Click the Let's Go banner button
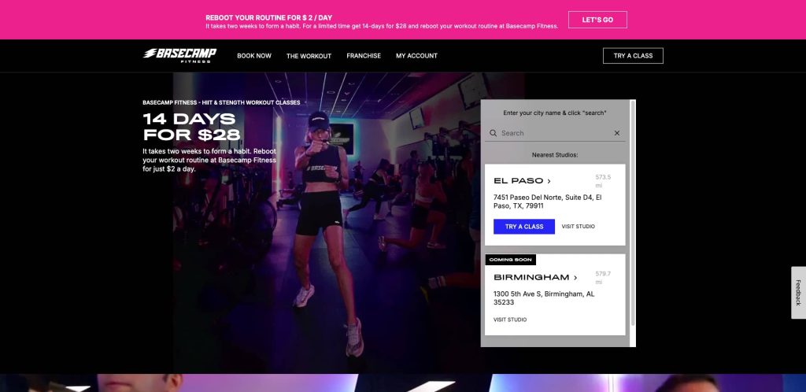 pos(597,20)
